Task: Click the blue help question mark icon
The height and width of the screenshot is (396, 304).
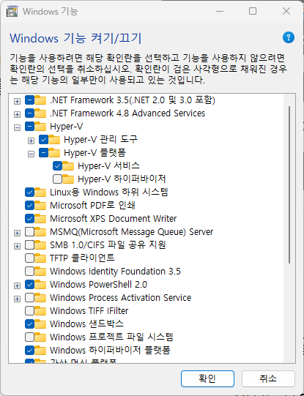Action: pyautogui.click(x=289, y=38)
